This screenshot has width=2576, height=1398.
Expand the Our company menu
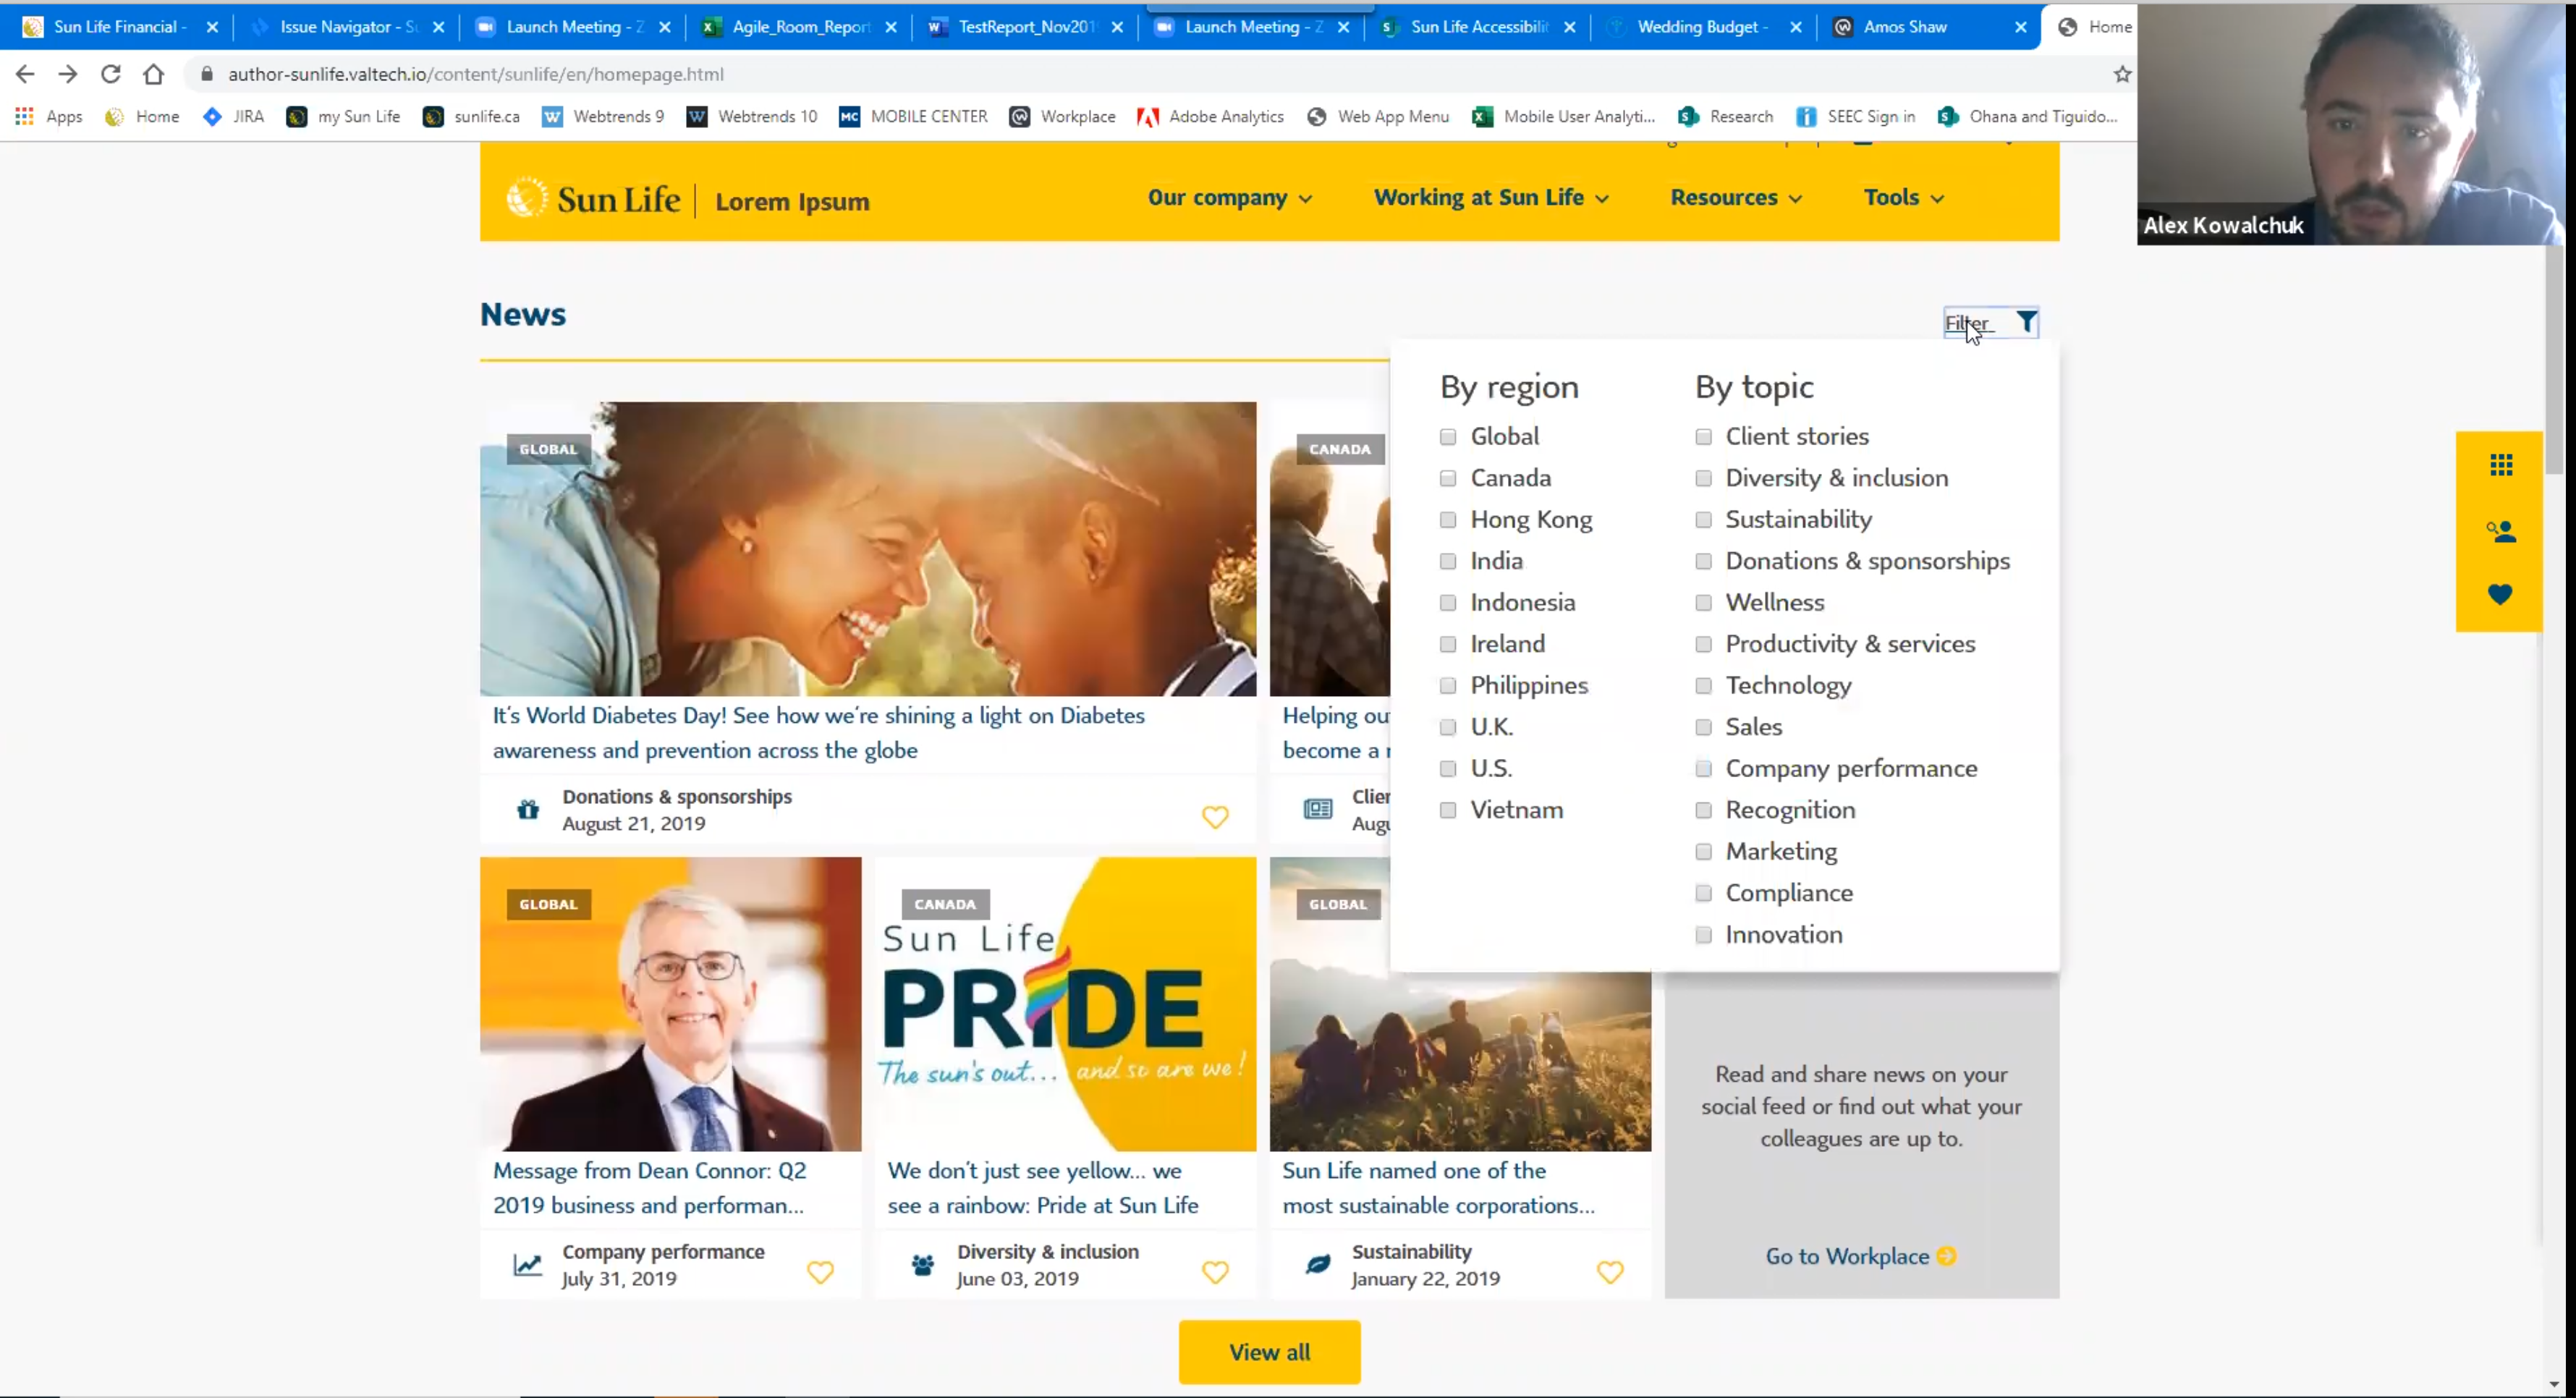(x=1230, y=197)
